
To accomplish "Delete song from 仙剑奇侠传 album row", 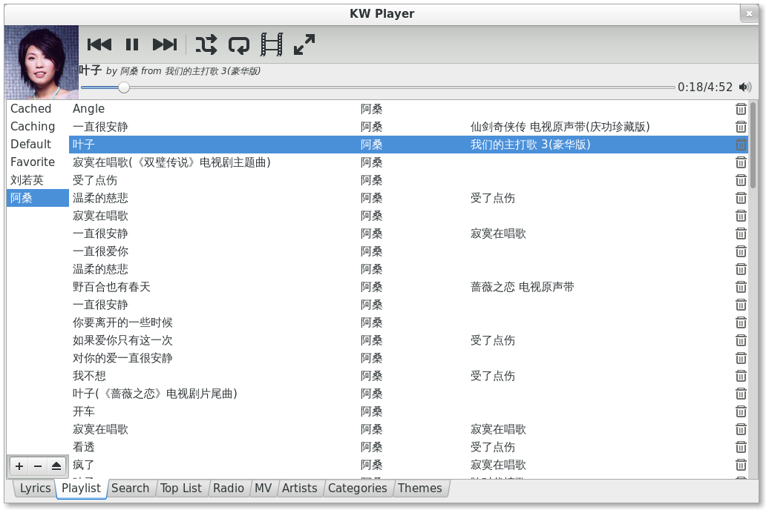I will pos(741,127).
